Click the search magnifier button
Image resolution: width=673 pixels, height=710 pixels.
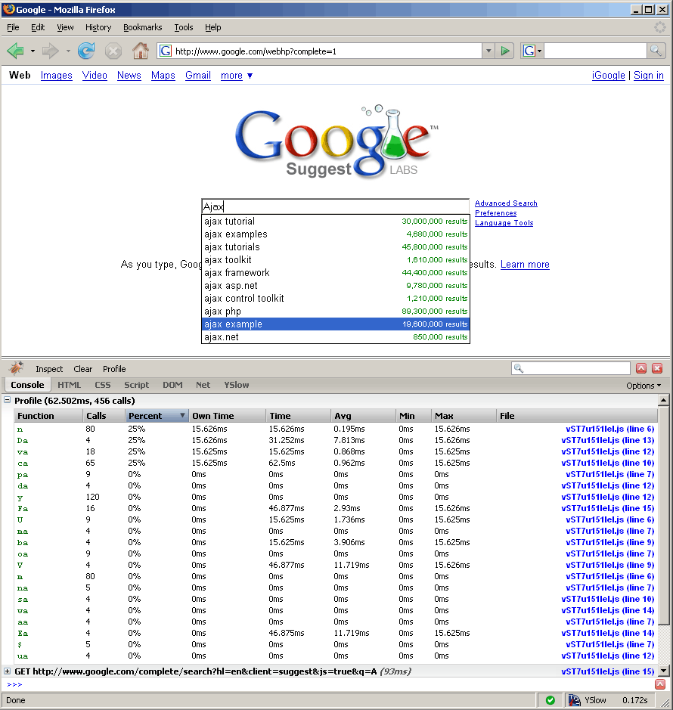pyautogui.click(x=656, y=51)
